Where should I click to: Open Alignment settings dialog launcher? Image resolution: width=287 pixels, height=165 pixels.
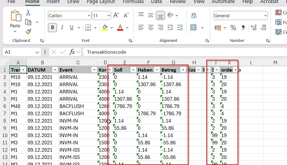point(207,41)
